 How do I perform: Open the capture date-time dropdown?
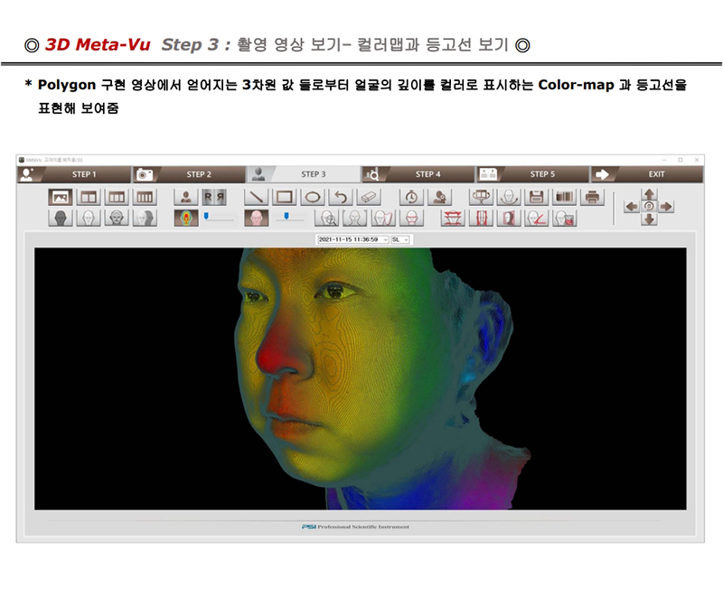click(x=352, y=239)
